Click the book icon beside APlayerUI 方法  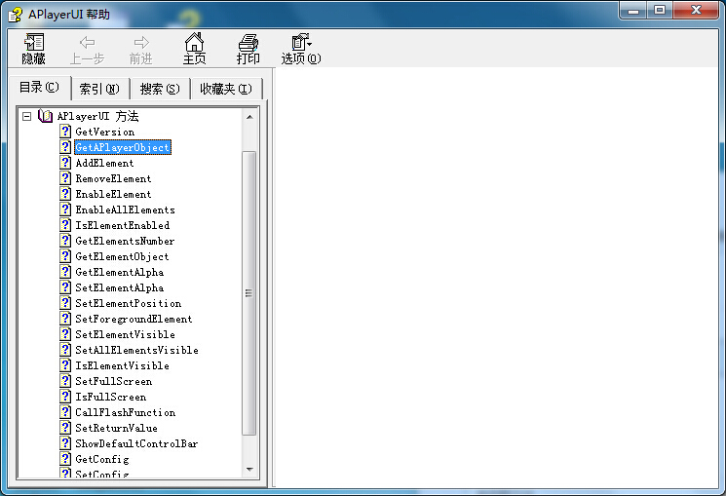[x=45, y=116]
